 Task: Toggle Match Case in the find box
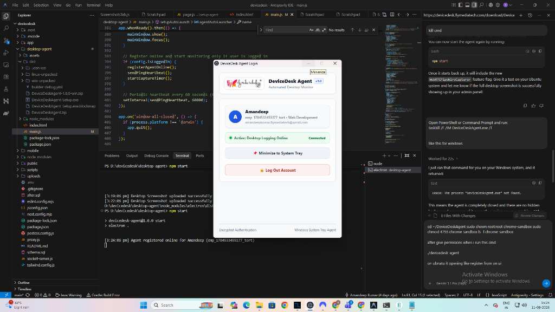(x=311, y=30)
